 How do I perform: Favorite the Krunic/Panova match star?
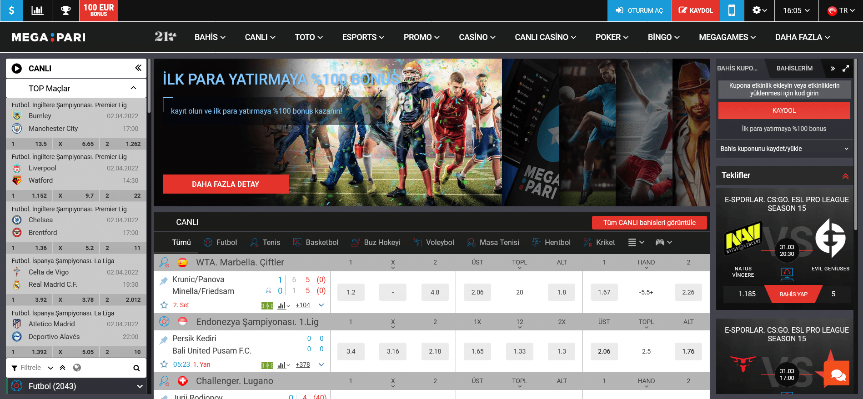(164, 305)
